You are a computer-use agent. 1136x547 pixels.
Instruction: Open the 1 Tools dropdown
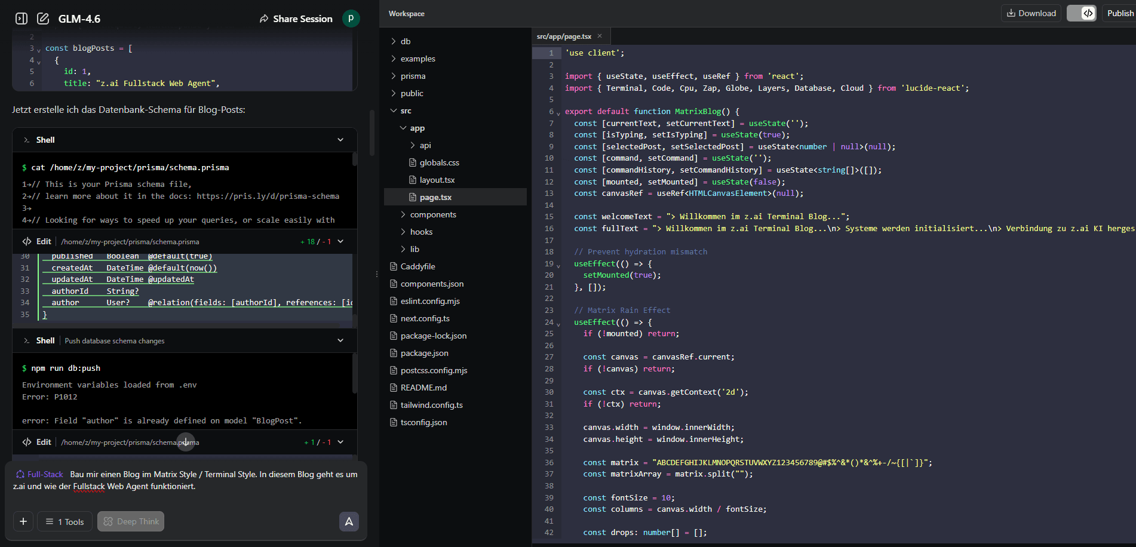tap(64, 521)
